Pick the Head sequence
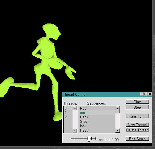Viewport: 155px width, 149px height. click(97, 130)
